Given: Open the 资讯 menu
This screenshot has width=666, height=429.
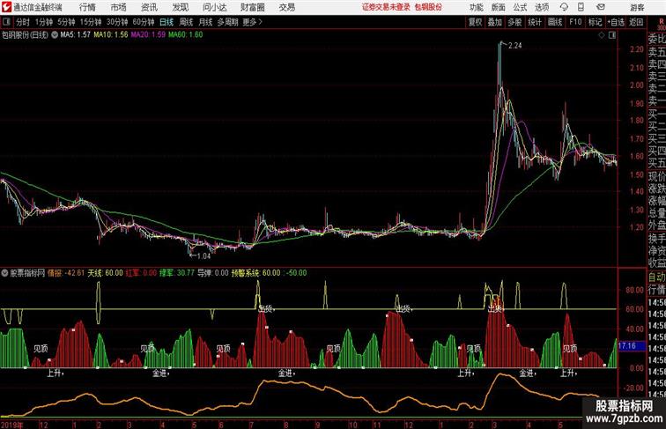Looking at the screenshot, I should (x=149, y=7).
